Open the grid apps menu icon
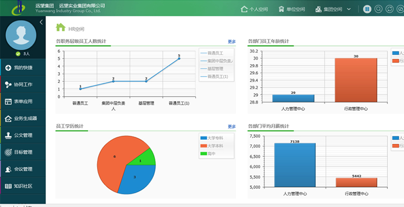This screenshot has width=404, height=207. (x=367, y=9)
